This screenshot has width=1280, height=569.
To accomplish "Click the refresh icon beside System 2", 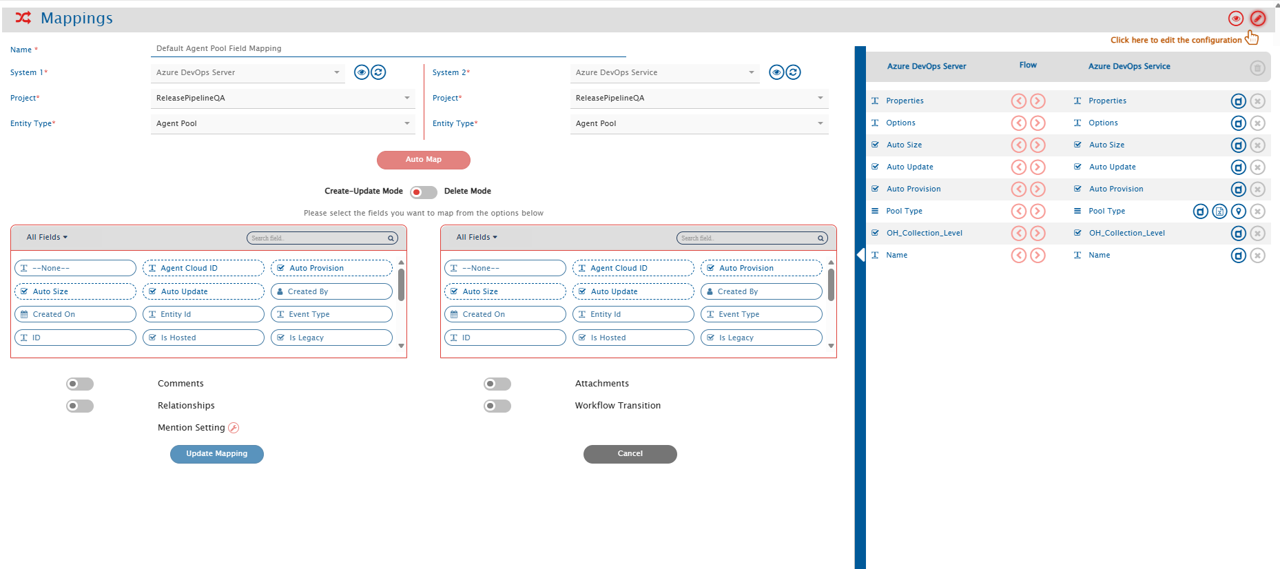I will pos(793,72).
